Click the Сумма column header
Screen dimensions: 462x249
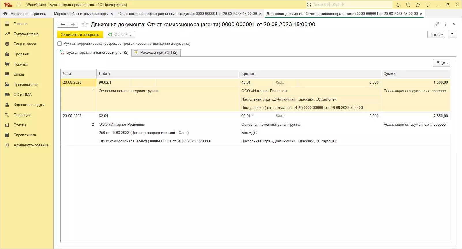[x=416, y=74]
